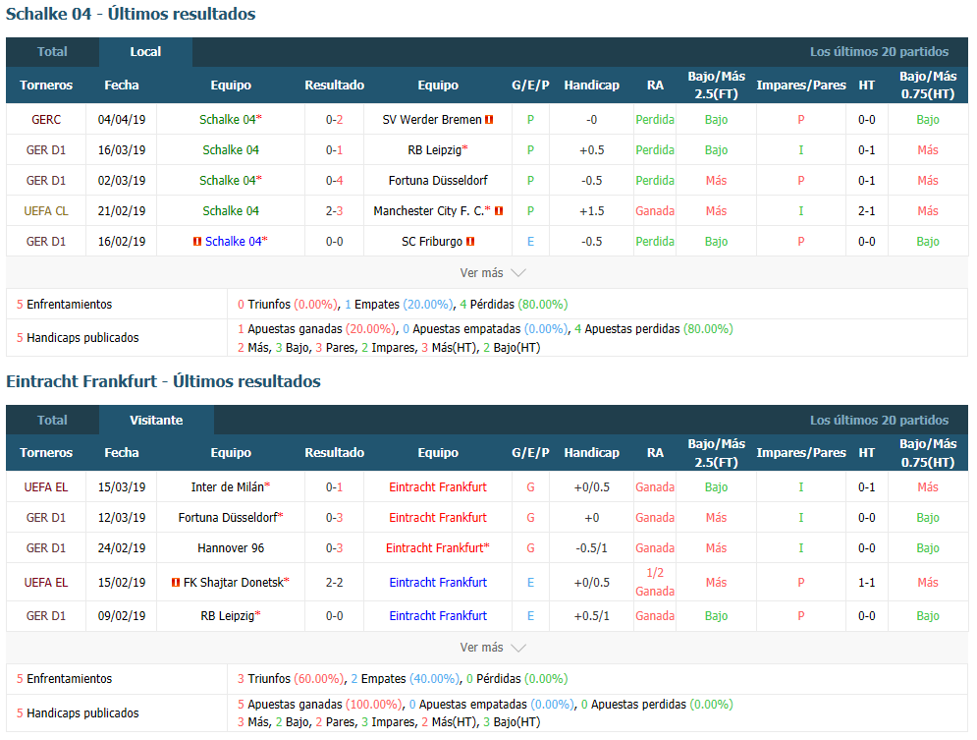Click '5 Apuestas ganadas (100.00%)' summary text

[320, 705]
